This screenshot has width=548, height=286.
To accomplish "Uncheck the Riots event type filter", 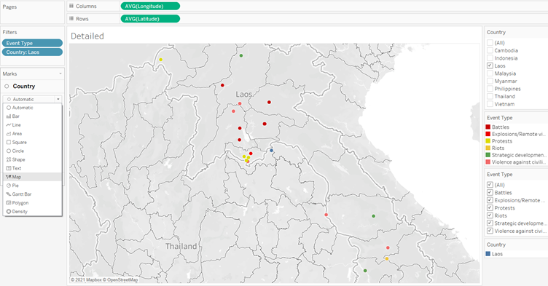I will [490, 215].
